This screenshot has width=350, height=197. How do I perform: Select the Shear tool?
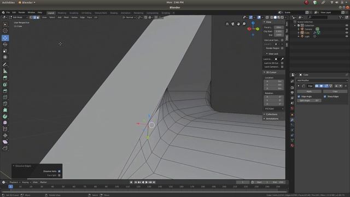pos(5,142)
